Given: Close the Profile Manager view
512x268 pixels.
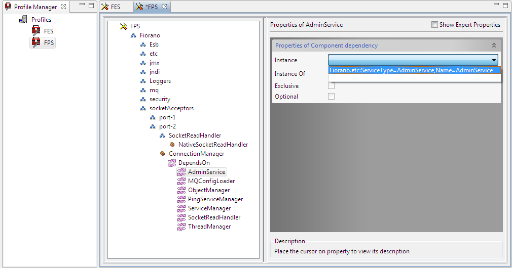Looking at the screenshot, I should point(63,7).
